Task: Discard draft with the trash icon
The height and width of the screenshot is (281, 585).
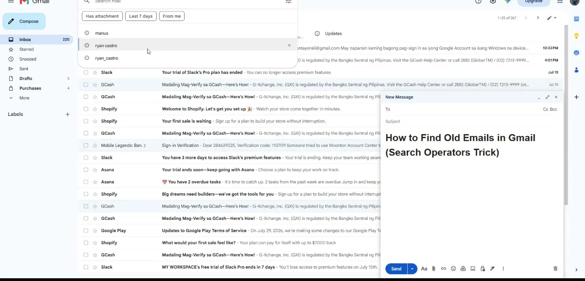Action: click(x=555, y=269)
